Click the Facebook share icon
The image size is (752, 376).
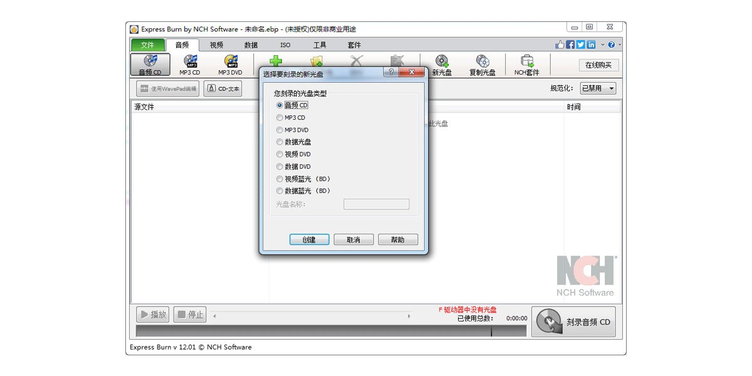coord(570,44)
